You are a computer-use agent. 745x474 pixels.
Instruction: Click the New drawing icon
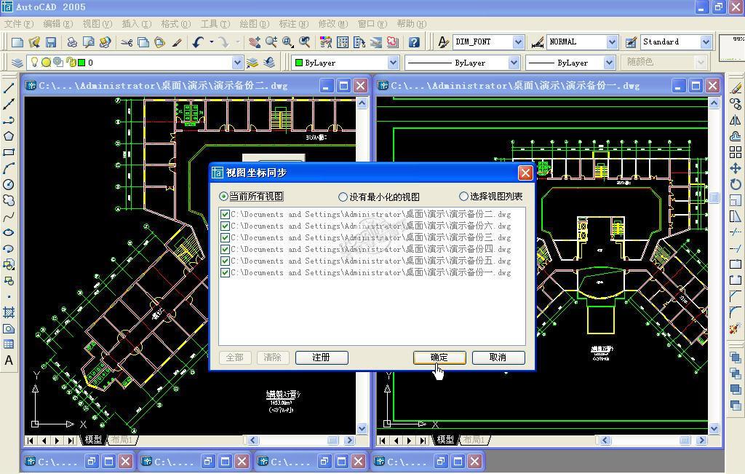(x=17, y=42)
